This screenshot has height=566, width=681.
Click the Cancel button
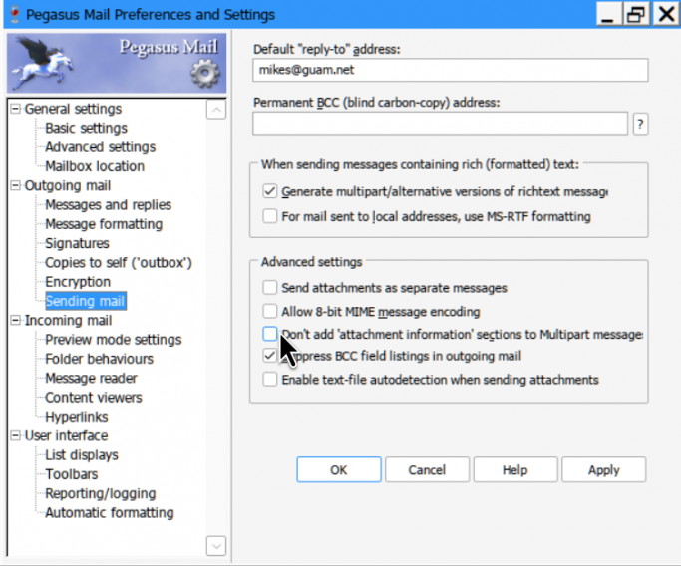[x=427, y=469]
